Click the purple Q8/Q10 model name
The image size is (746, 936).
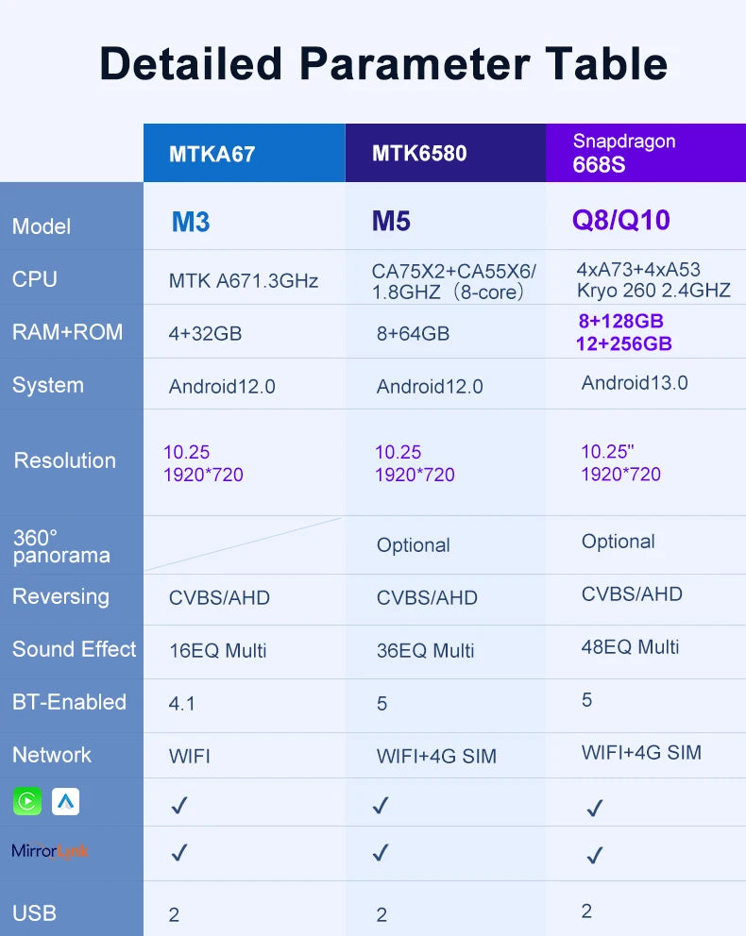click(x=620, y=221)
